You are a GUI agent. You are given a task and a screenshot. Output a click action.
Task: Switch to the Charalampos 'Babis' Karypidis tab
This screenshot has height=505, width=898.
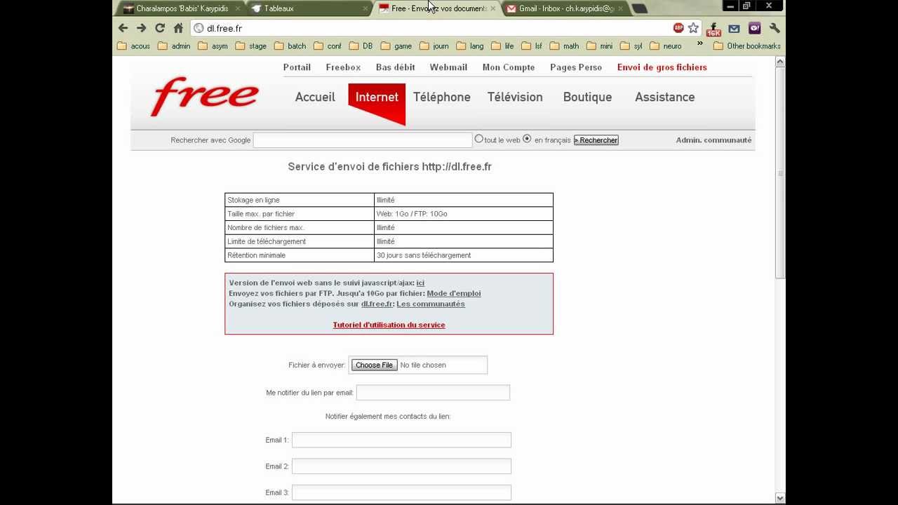[x=181, y=8]
